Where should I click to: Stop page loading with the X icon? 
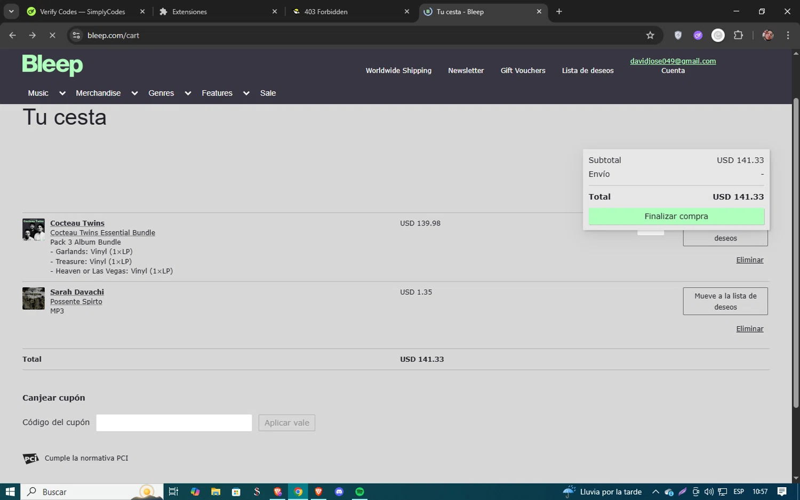(52, 35)
